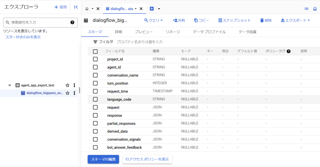Open the 詳細 tab

click(x=118, y=32)
